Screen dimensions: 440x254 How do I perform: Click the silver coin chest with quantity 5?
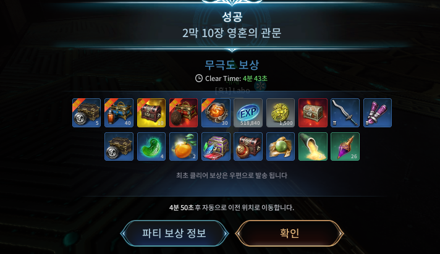[x=87, y=112]
